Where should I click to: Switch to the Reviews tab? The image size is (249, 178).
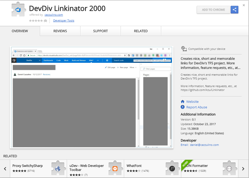[x=60, y=31]
